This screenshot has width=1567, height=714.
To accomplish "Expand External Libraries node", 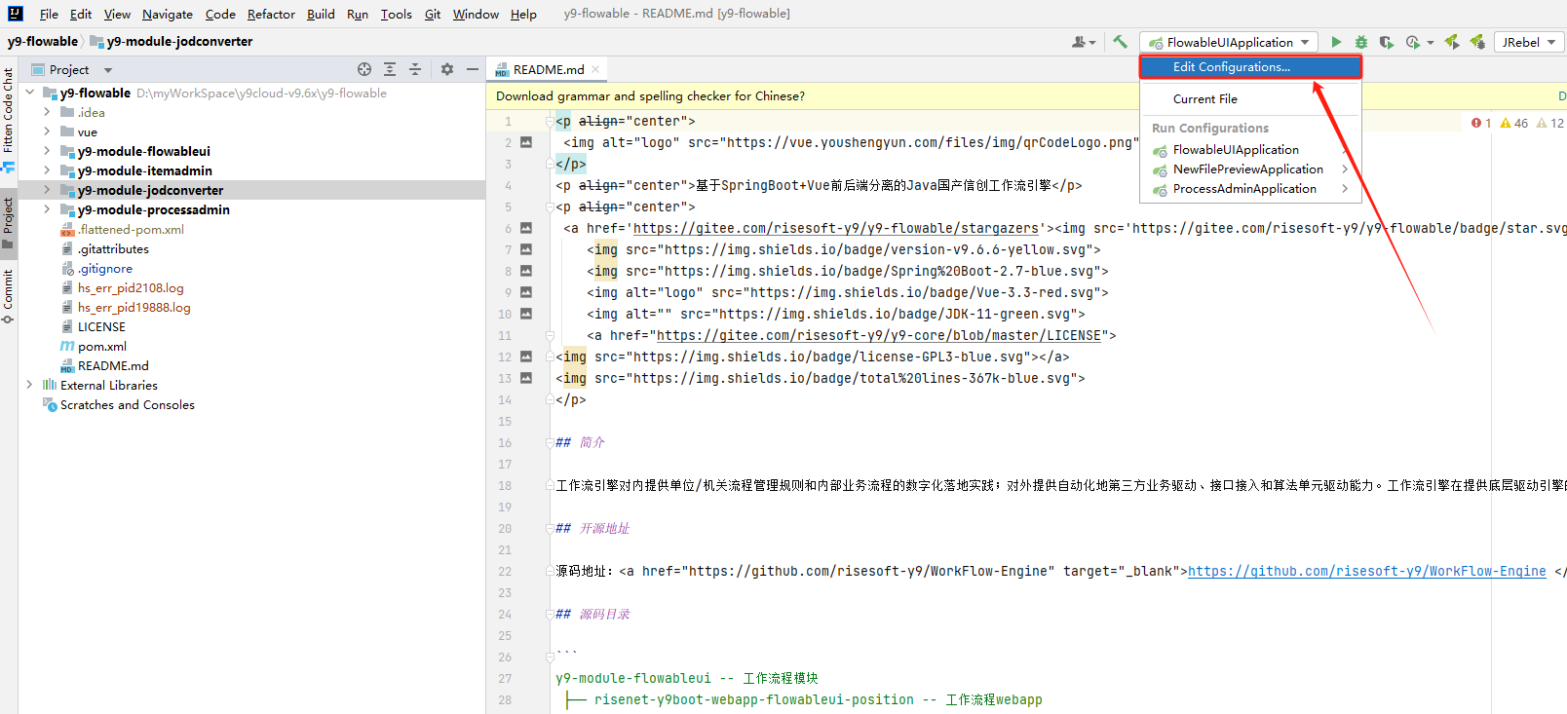I will tap(29, 385).
